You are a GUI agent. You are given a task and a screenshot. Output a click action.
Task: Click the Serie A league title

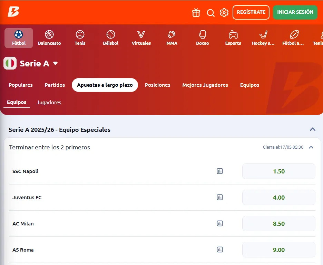pos(35,63)
